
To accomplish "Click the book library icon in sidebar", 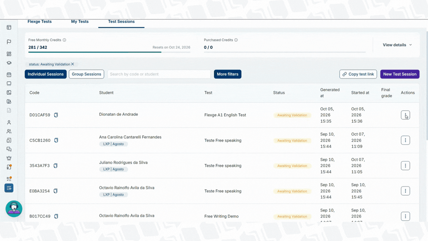I will (x=9, y=102).
